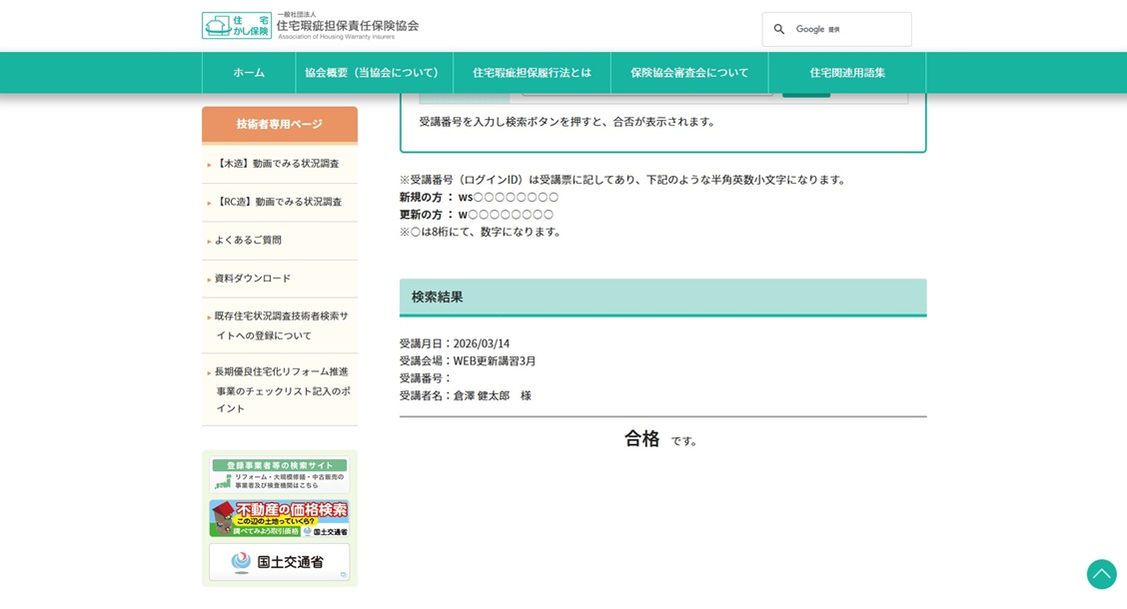The width and height of the screenshot is (1127, 609).
Task: Open the 住宅関連用語集 navigation item
Action: [x=847, y=73]
